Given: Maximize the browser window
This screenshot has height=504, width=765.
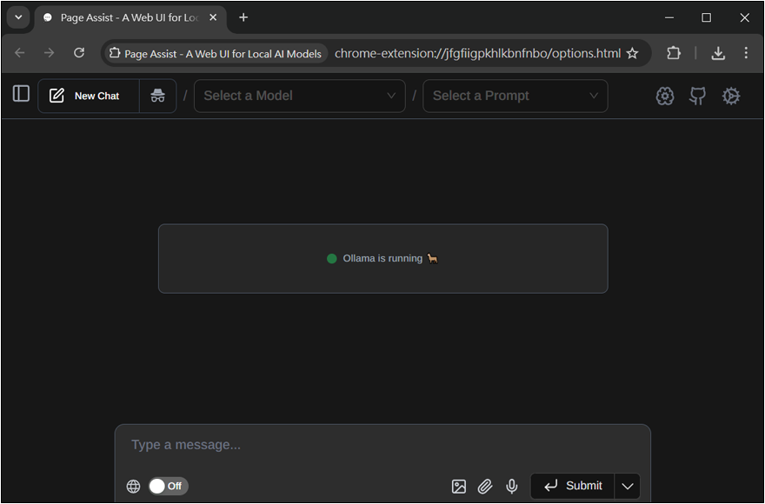Looking at the screenshot, I should coord(706,17).
